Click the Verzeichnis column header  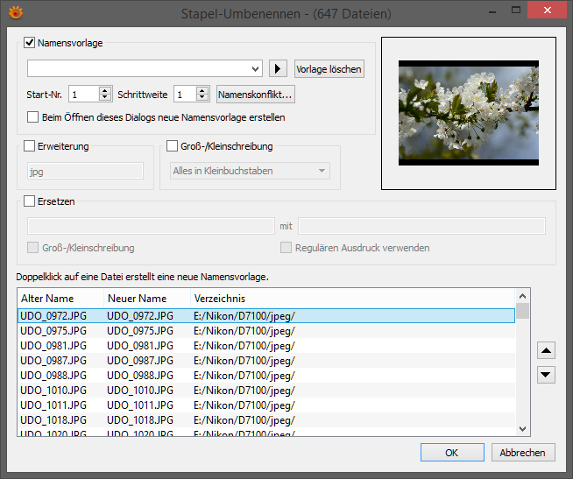click(x=352, y=299)
